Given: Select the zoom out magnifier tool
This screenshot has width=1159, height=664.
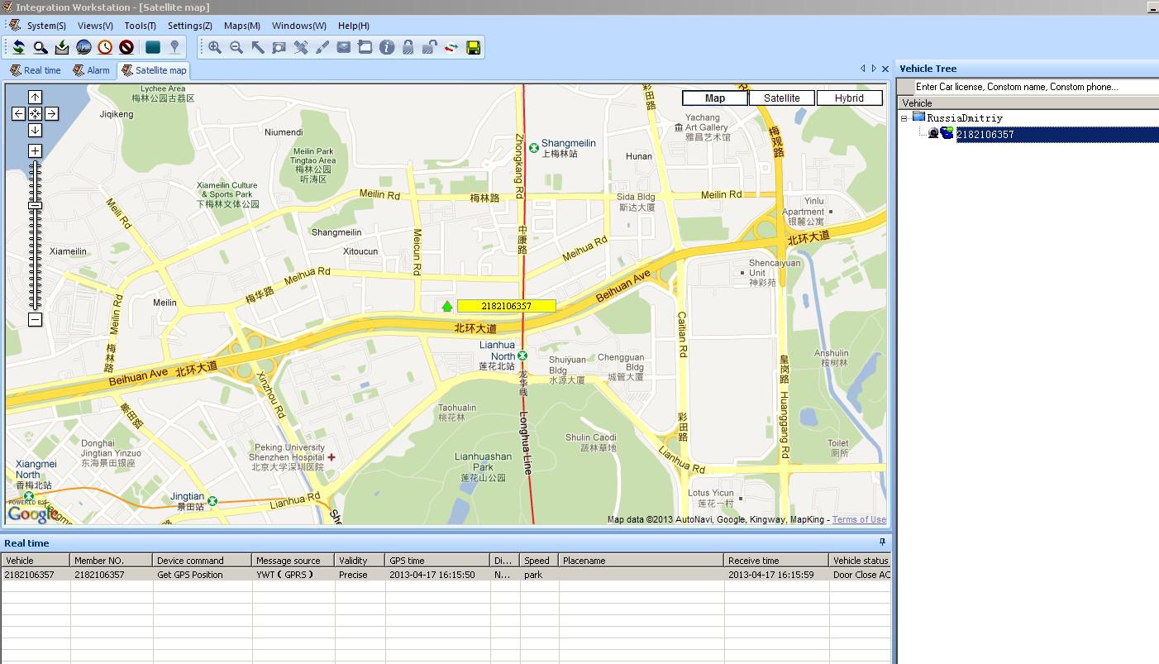Looking at the screenshot, I should click(236, 47).
